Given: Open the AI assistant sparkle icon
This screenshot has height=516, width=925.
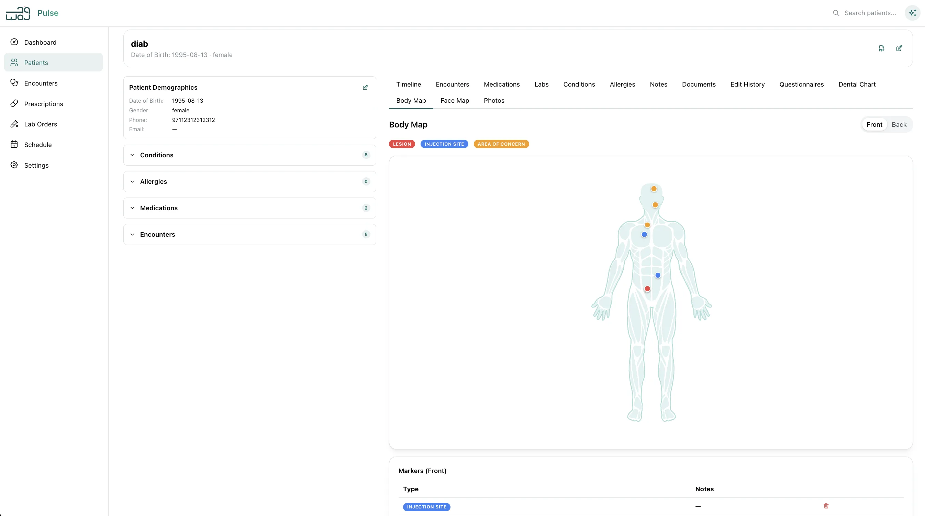Looking at the screenshot, I should (912, 13).
